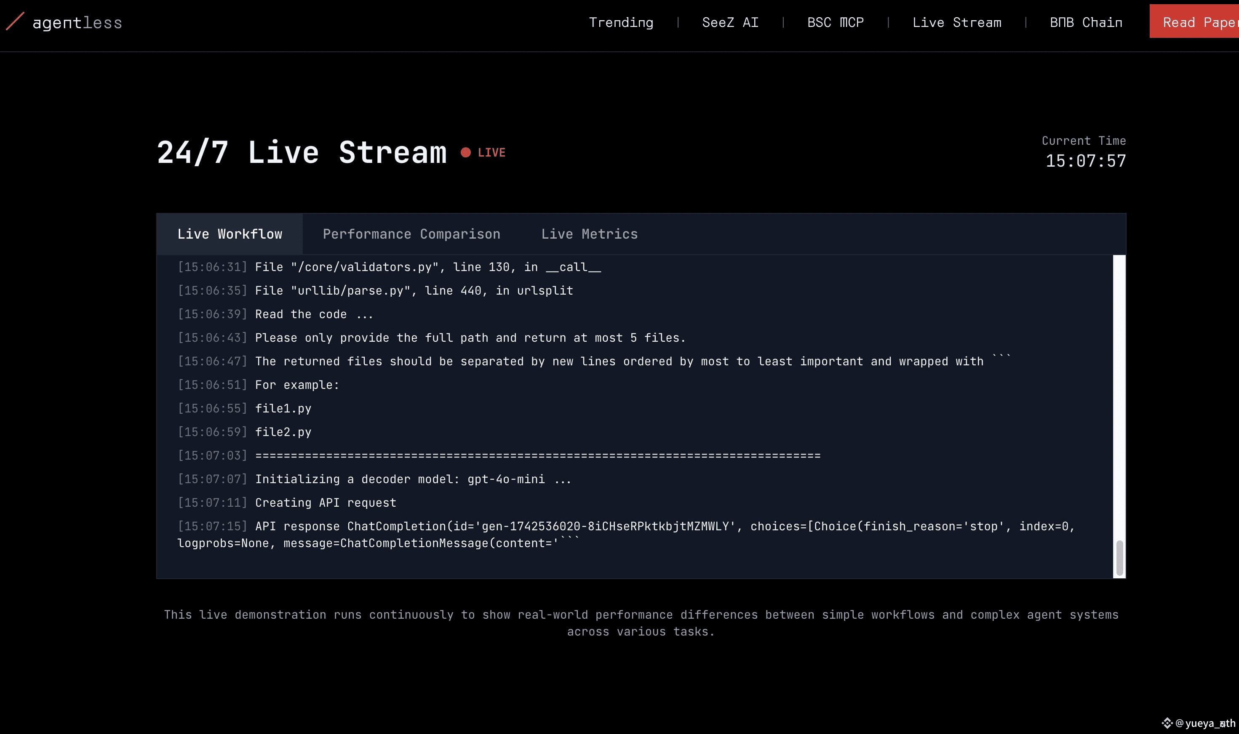Click the red Read Paper button
1239x734 pixels.
[x=1194, y=21]
